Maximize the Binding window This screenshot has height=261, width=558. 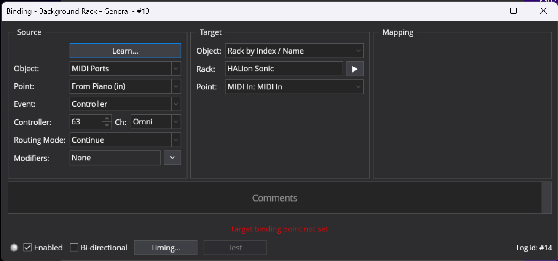[x=513, y=11]
